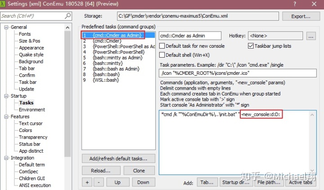Open Size & Pos settings page
The width and height of the screenshot is (324, 190).
point(30,41)
